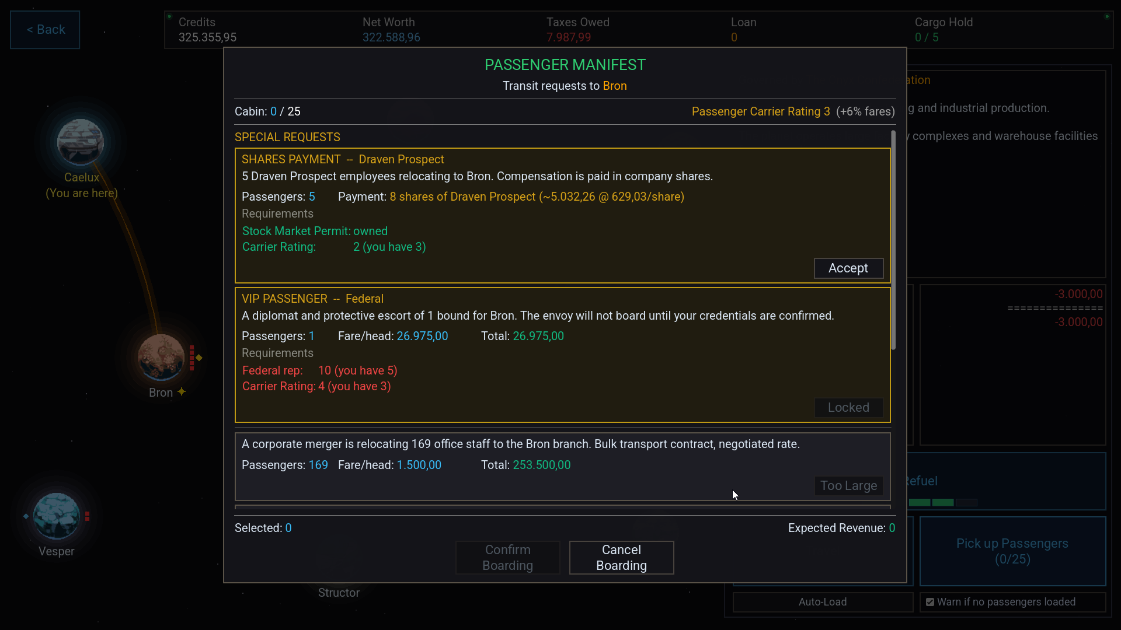Click the passenger manifest scrollbar
Screen dimensions: 1121x630
pyautogui.click(x=893, y=240)
